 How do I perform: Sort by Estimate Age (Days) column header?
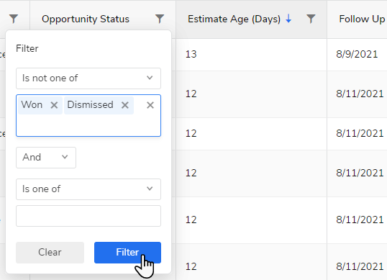coord(234,19)
